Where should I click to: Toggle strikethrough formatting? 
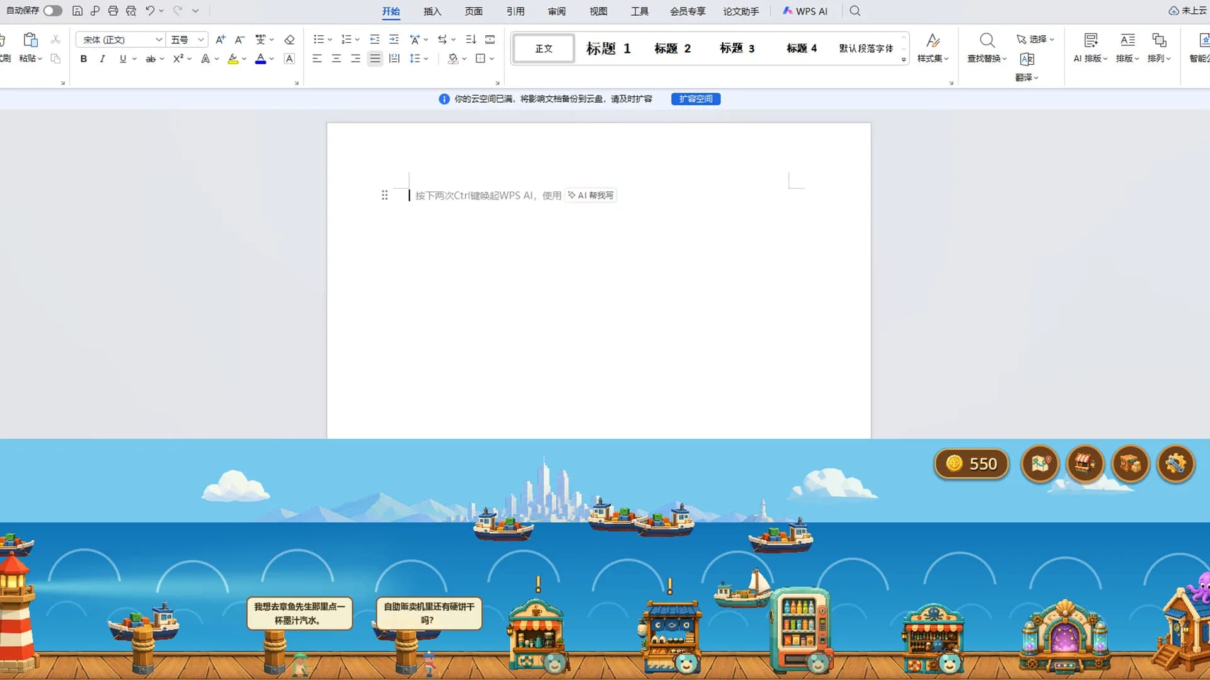tap(151, 59)
